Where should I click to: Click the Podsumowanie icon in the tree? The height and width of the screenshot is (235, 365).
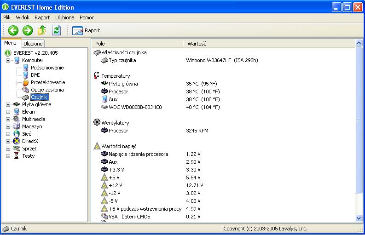click(26, 68)
